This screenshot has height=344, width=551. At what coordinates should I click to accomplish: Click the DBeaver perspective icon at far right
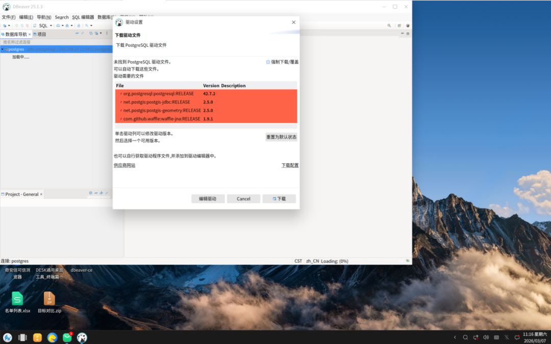pyautogui.click(x=408, y=25)
